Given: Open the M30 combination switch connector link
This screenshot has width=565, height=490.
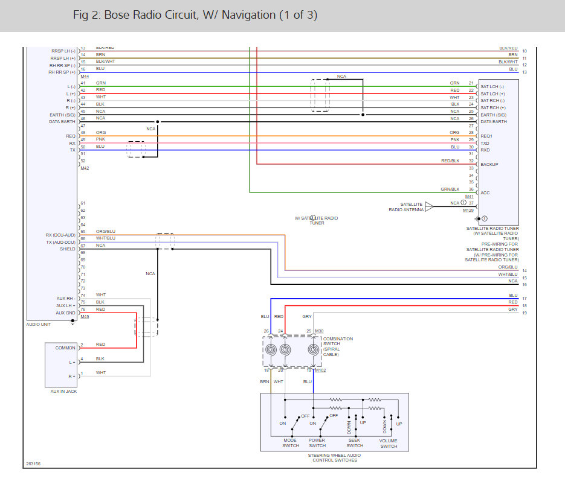Looking at the screenshot, I should (x=319, y=331).
